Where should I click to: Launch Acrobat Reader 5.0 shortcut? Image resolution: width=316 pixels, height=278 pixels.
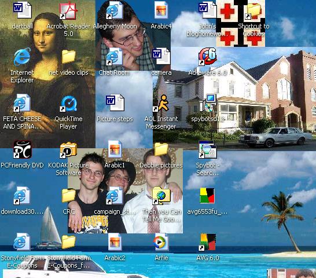tap(68, 10)
